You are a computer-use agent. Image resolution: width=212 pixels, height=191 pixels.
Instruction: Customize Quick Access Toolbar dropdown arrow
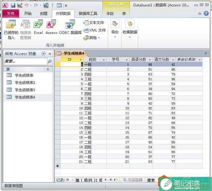66,6
